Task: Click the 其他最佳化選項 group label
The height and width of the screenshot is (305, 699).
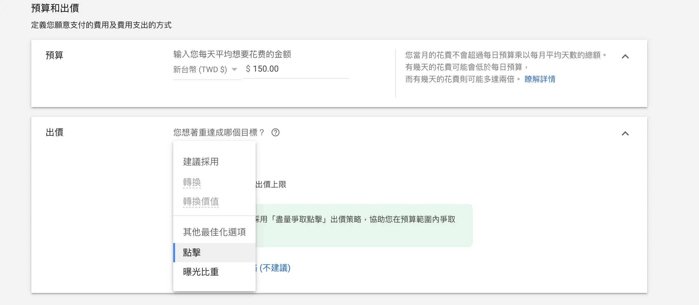Action: pos(214,232)
